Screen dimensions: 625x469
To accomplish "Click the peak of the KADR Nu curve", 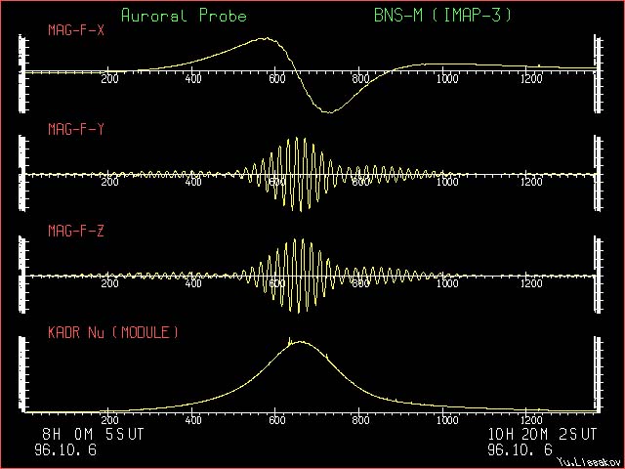I will point(301,342).
